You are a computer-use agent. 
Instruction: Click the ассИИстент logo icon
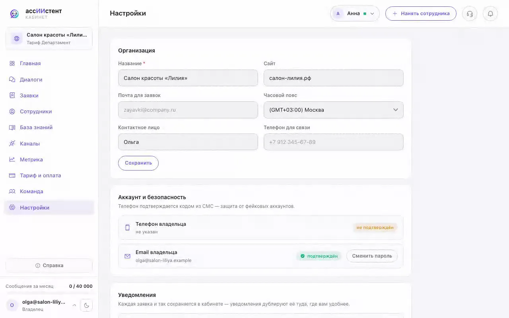pos(14,14)
